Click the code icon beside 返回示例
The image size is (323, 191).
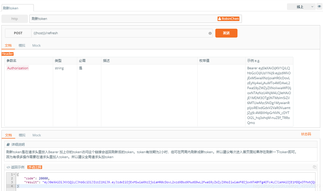pyautogui.click(x=9, y=167)
